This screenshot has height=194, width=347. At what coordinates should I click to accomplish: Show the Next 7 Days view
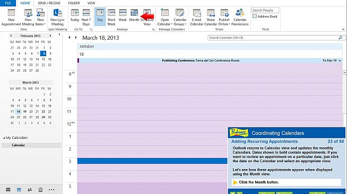86,17
